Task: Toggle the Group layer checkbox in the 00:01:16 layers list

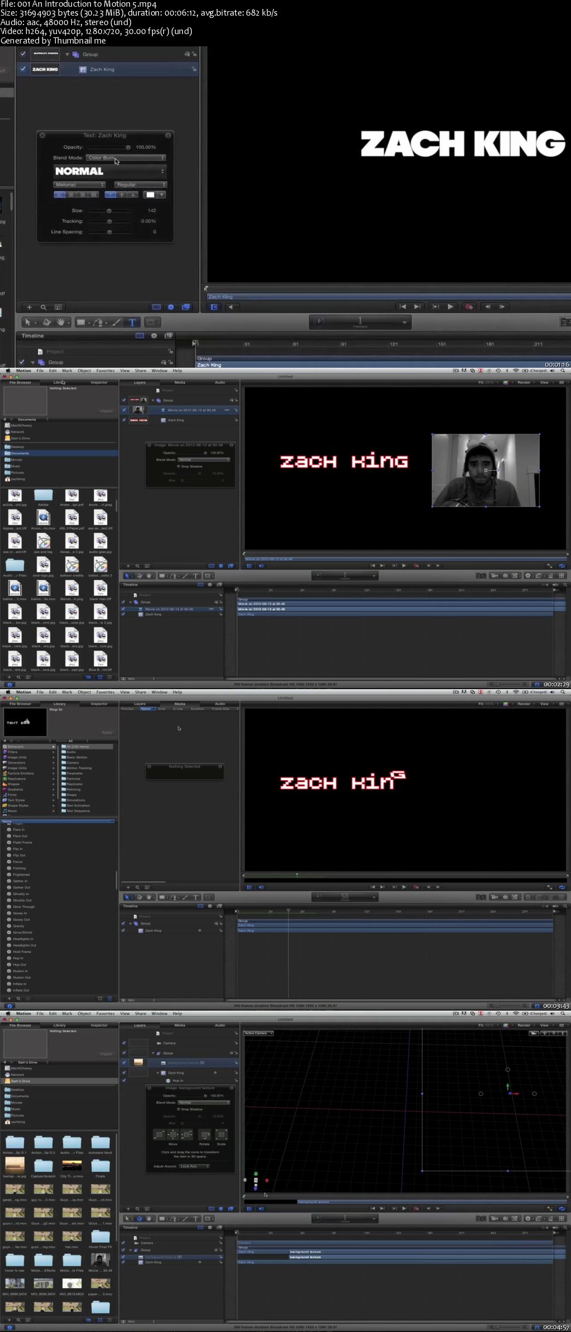Action: (x=23, y=54)
